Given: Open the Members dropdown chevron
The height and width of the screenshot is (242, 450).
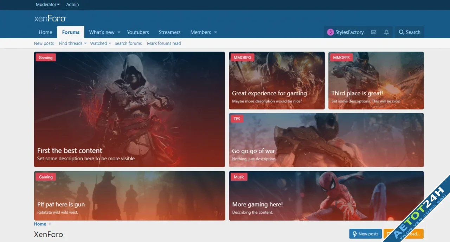Looking at the screenshot, I should pos(215,32).
